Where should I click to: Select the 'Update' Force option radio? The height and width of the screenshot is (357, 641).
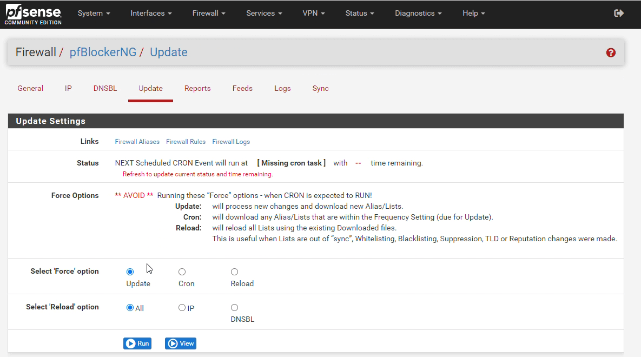pyautogui.click(x=130, y=272)
